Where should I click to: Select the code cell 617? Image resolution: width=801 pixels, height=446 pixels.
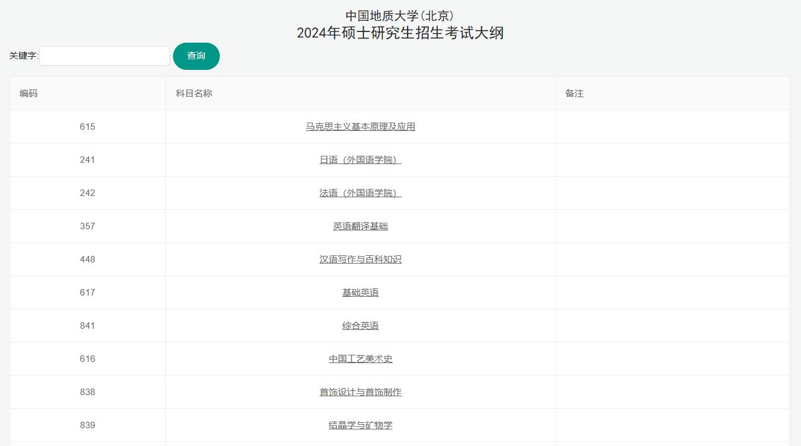click(88, 293)
